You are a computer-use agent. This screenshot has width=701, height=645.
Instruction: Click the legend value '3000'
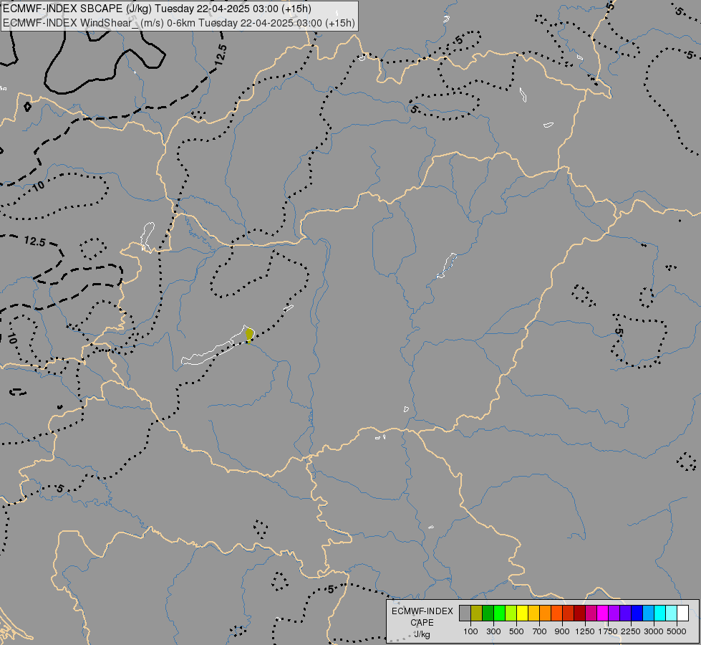tap(654, 631)
